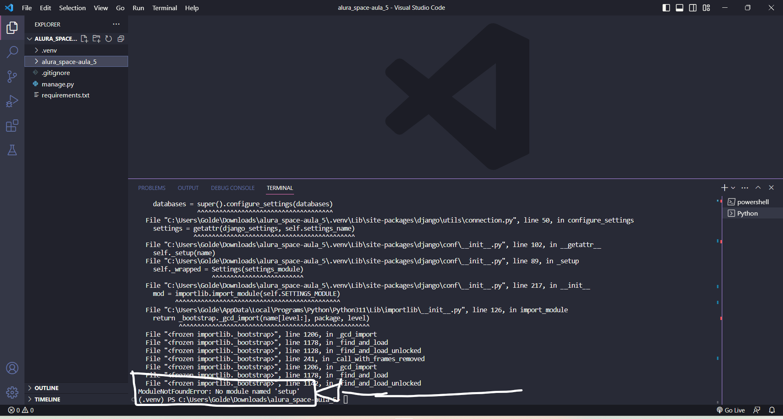783x419 pixels.
Task: Open the File menu
Action: (x=27, y=8)
